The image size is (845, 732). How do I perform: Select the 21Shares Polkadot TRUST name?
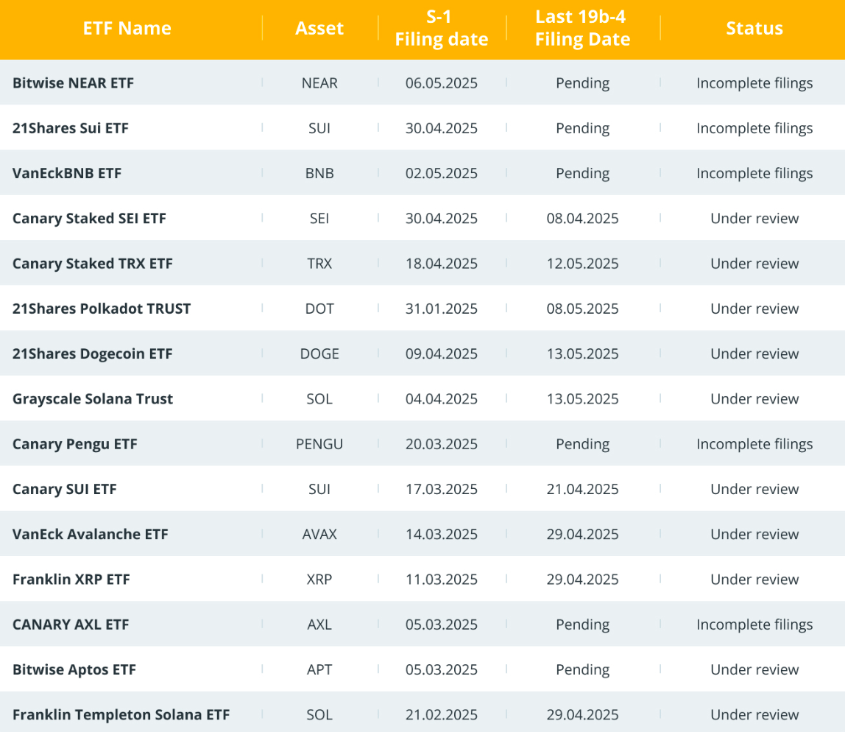[x=102, y=309]
